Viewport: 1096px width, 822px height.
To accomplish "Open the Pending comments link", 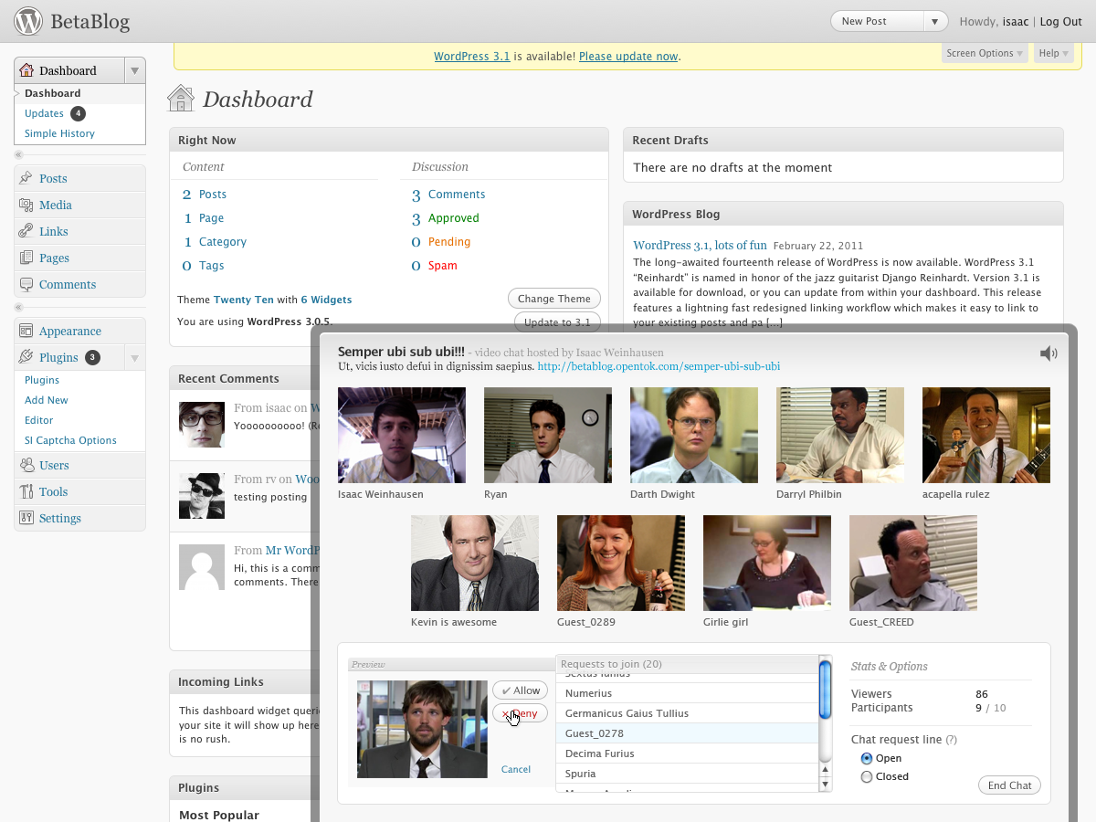I will tap(449, 242).
